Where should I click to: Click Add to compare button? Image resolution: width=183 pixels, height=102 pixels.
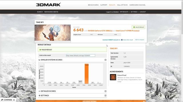coord(140,40)
